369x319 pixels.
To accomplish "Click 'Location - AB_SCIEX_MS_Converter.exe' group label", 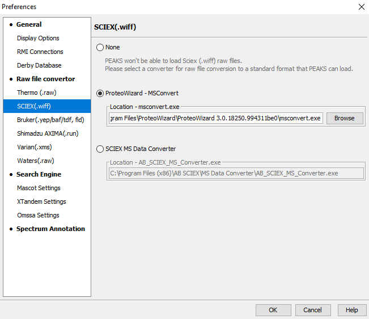I will click(x=165, y=162).
